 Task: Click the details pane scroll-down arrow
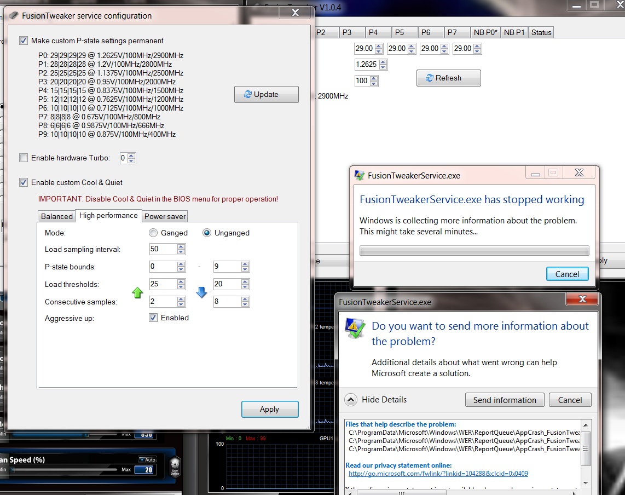pos(586,482)
